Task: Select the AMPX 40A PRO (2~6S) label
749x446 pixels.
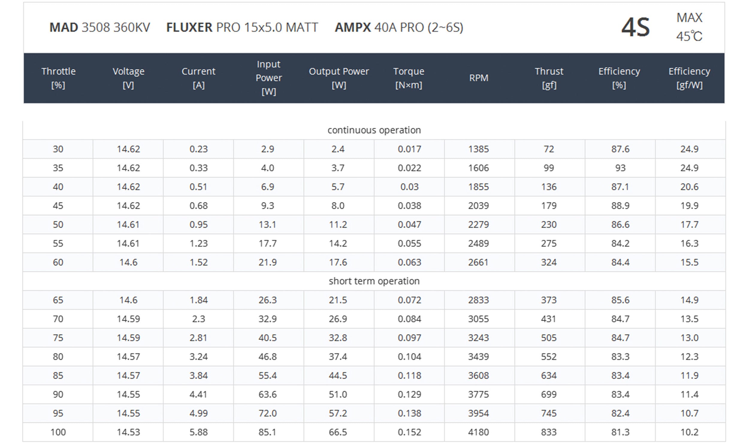Action: click(x=399, y=27)
